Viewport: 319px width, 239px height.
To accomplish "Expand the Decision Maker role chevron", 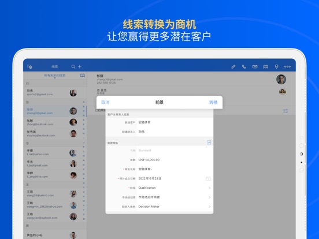I will click(209, 207).
